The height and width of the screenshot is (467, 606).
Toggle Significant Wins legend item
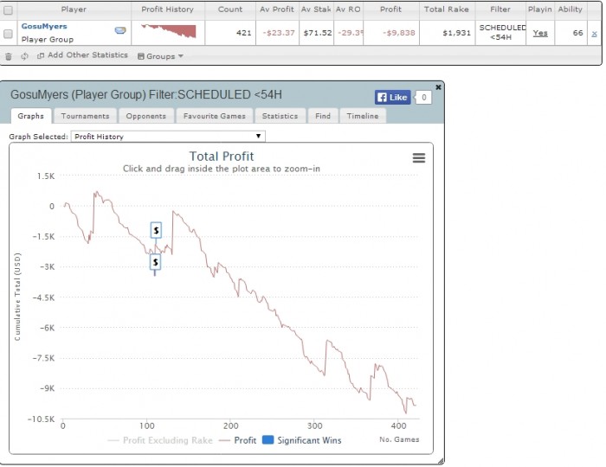pos(302,440)
